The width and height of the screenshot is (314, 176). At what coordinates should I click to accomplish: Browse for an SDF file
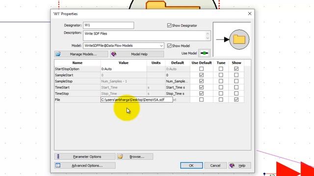[x=135, y=156]
